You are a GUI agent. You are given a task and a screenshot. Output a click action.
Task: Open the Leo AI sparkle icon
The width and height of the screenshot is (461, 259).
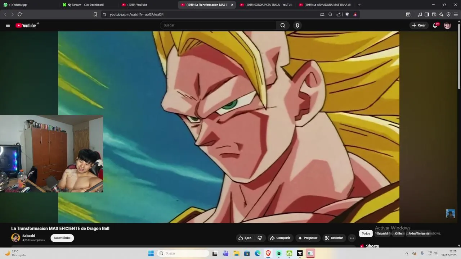441,14
